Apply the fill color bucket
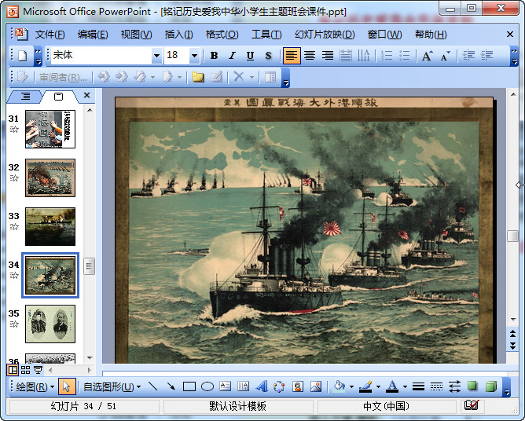Screen dimensions: 525x421 click(340, 387)
